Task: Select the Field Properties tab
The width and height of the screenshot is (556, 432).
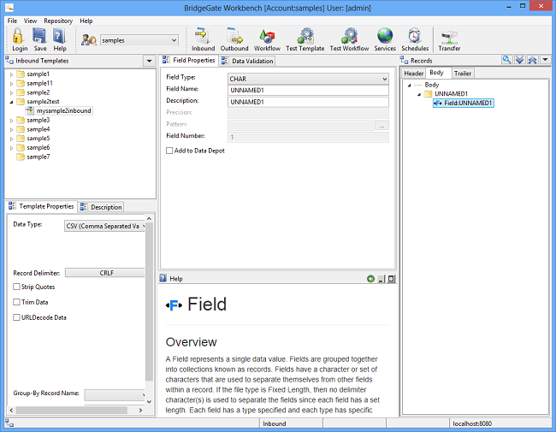Action: [189, 60]
